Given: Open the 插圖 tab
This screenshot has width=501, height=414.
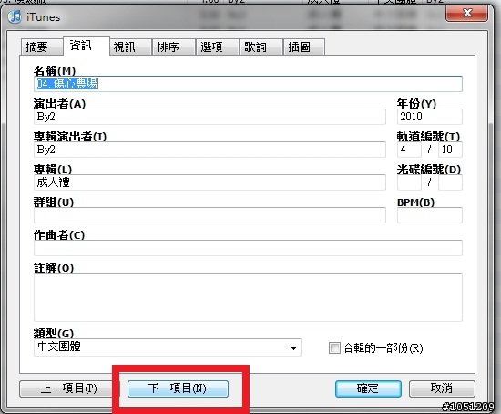Looking at the screenshot, I should click(x=304, y=47).
